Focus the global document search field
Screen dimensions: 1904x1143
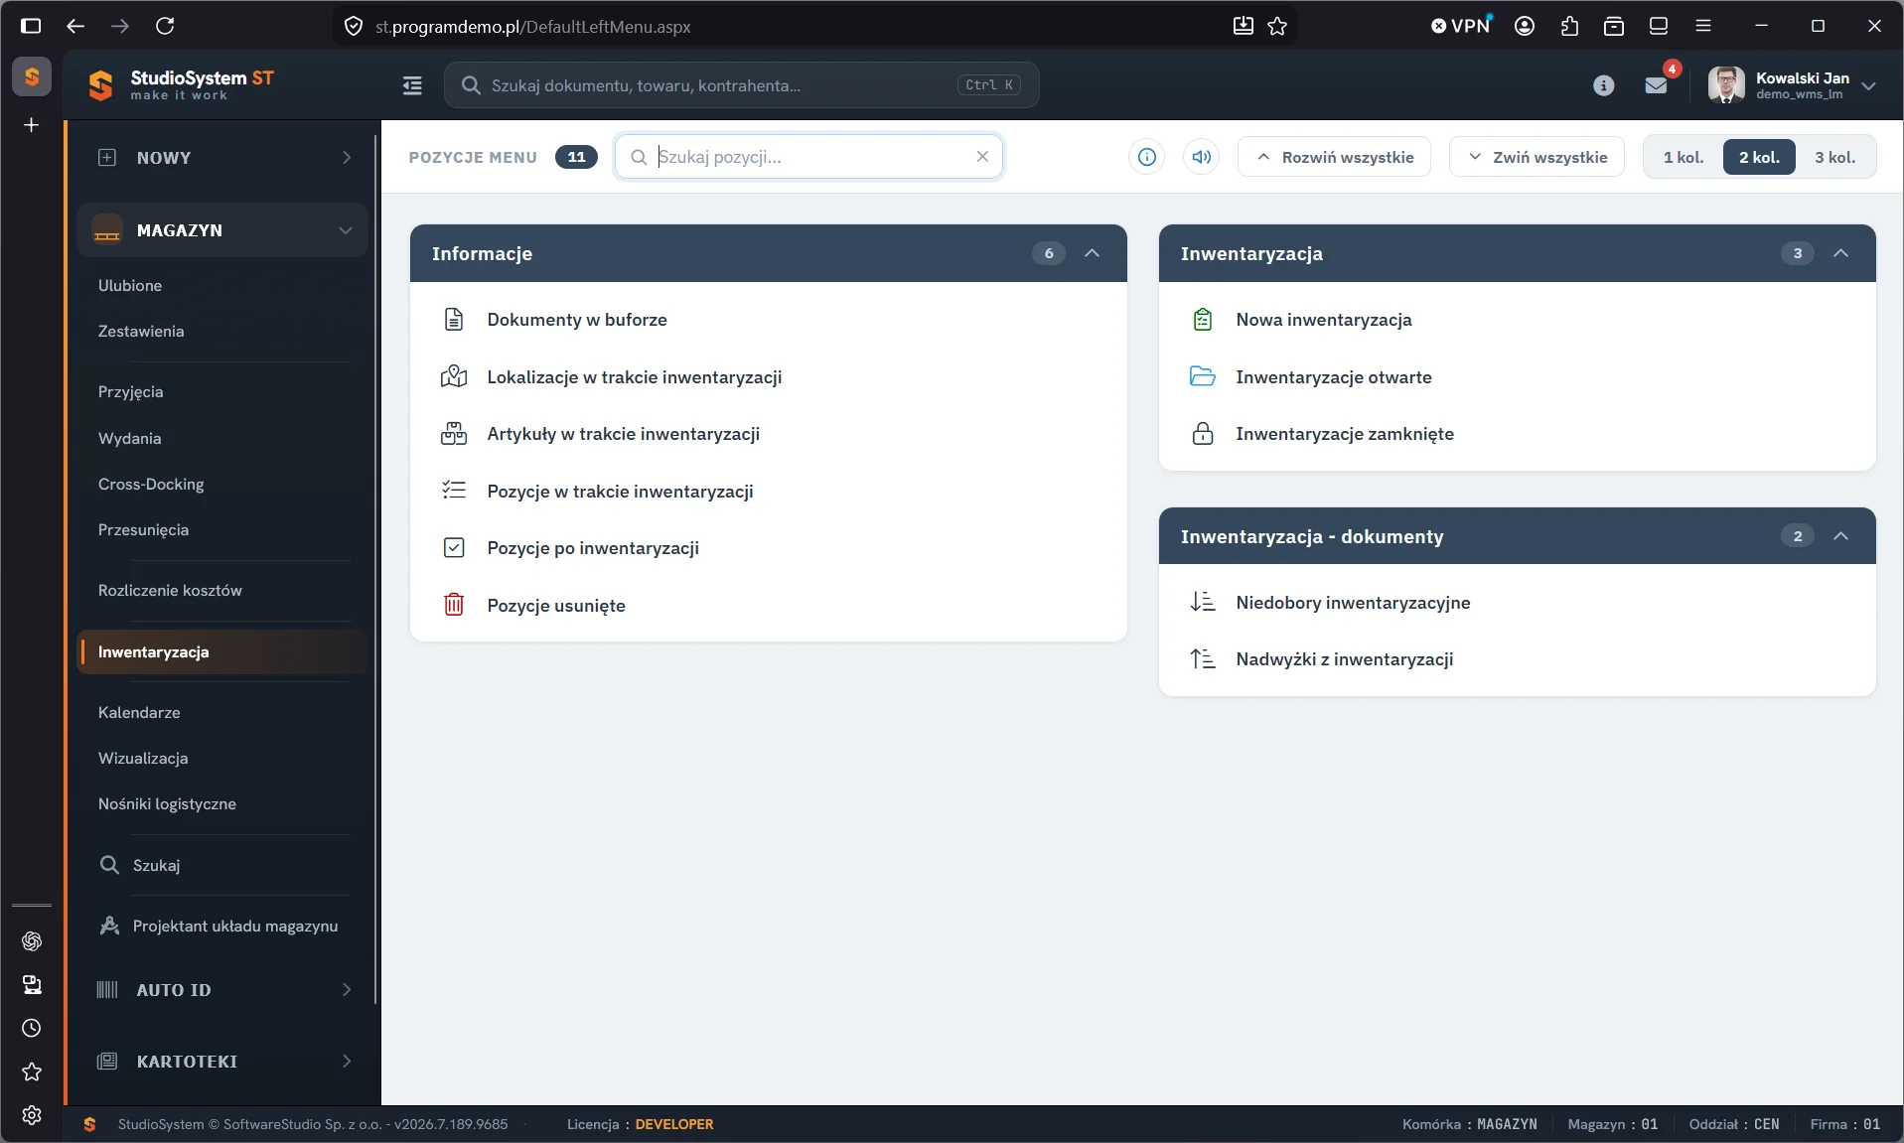(741, 85)
